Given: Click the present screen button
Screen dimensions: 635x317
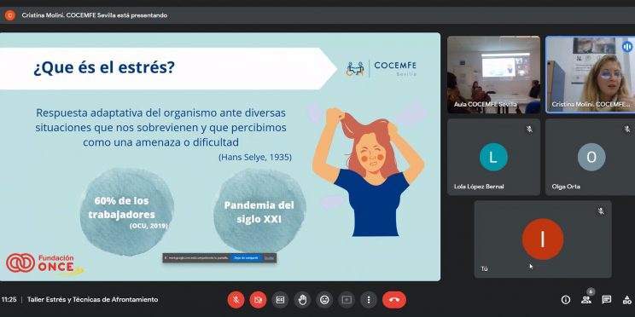Looking at the screenshot, I should 347,300.
